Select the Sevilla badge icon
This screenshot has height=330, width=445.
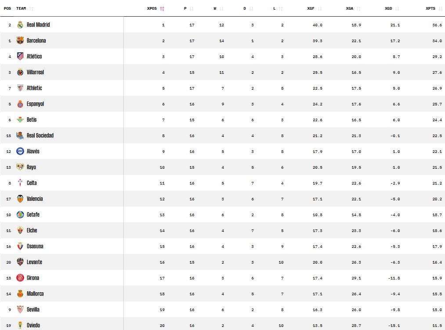(20, 309)
